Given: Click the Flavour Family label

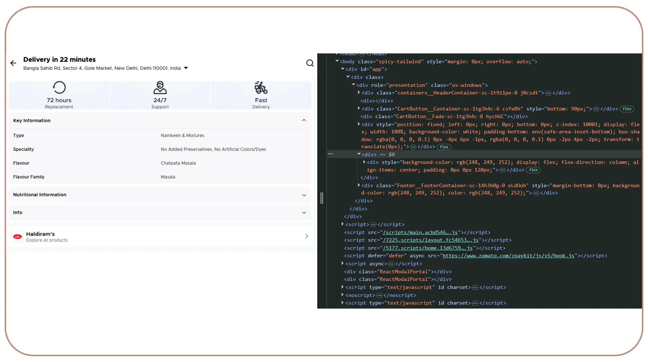Looking at the screenshot, I should click(x=29, y=177).
